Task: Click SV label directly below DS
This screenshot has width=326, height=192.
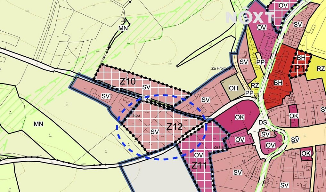Action: [265, 134]
